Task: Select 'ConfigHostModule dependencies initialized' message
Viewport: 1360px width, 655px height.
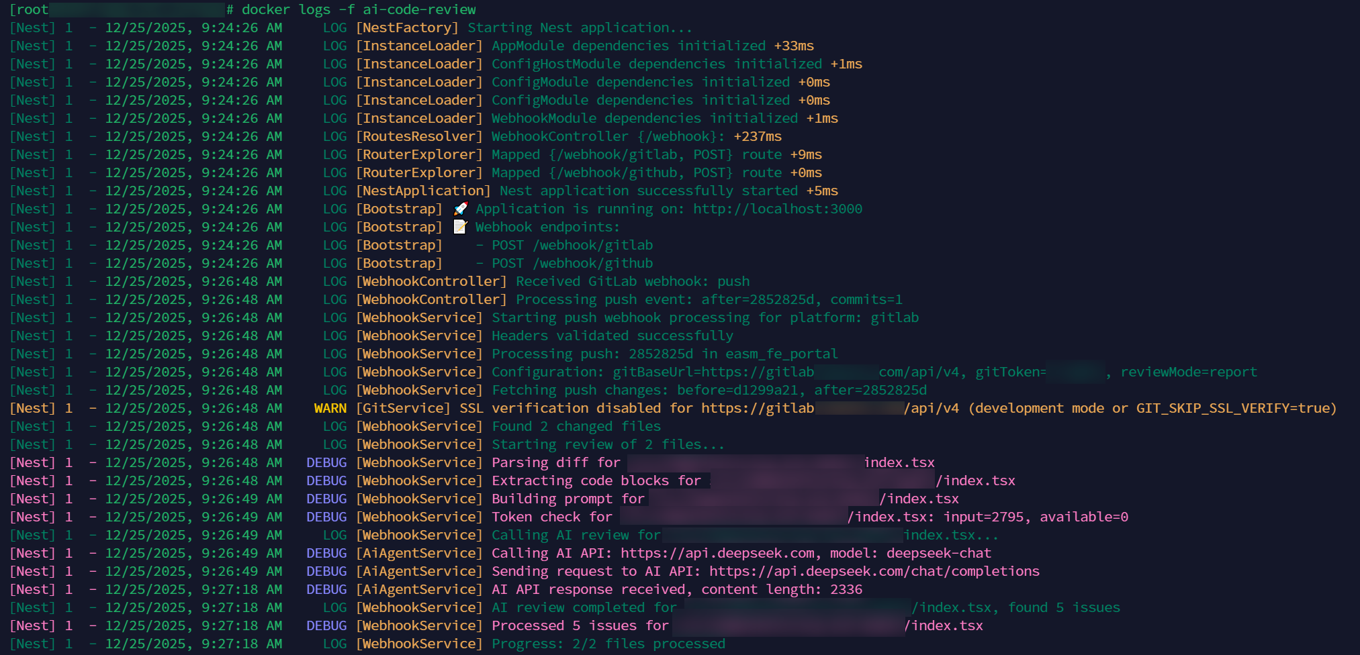Action: coord(657,64)
